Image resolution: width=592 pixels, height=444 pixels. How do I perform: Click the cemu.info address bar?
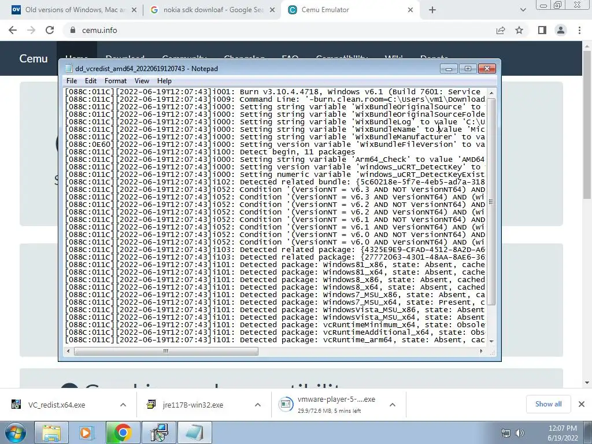[x=279, y=30]
